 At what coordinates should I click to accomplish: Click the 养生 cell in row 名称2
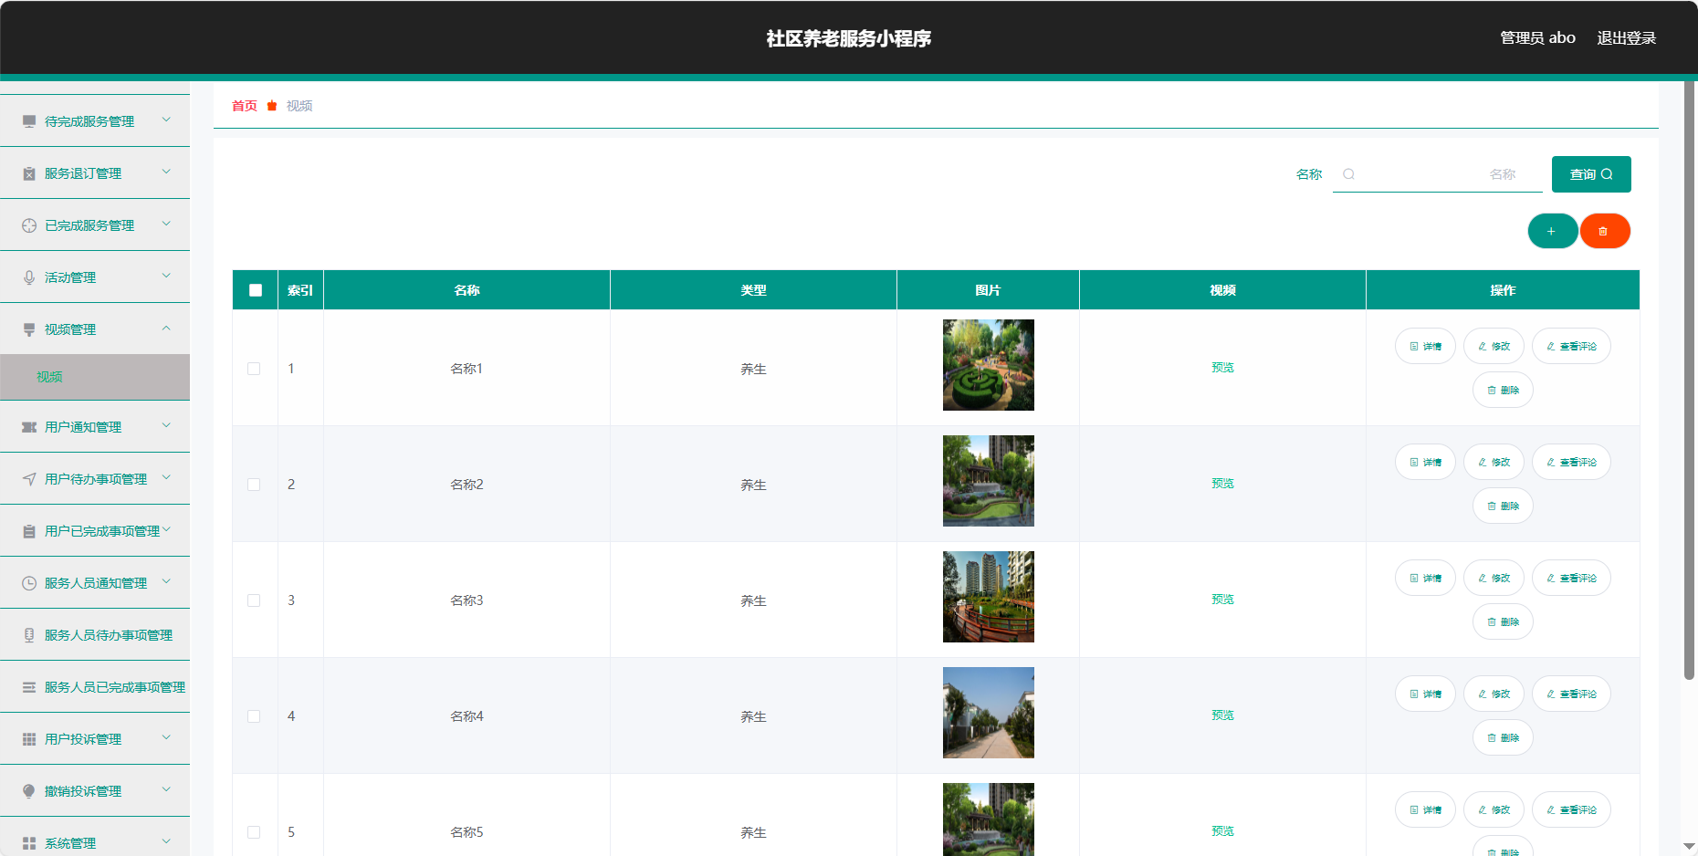pos(753,485)
